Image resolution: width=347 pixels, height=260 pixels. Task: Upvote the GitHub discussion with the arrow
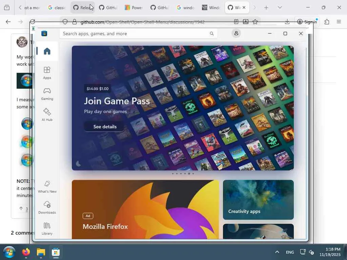point(21,209)
